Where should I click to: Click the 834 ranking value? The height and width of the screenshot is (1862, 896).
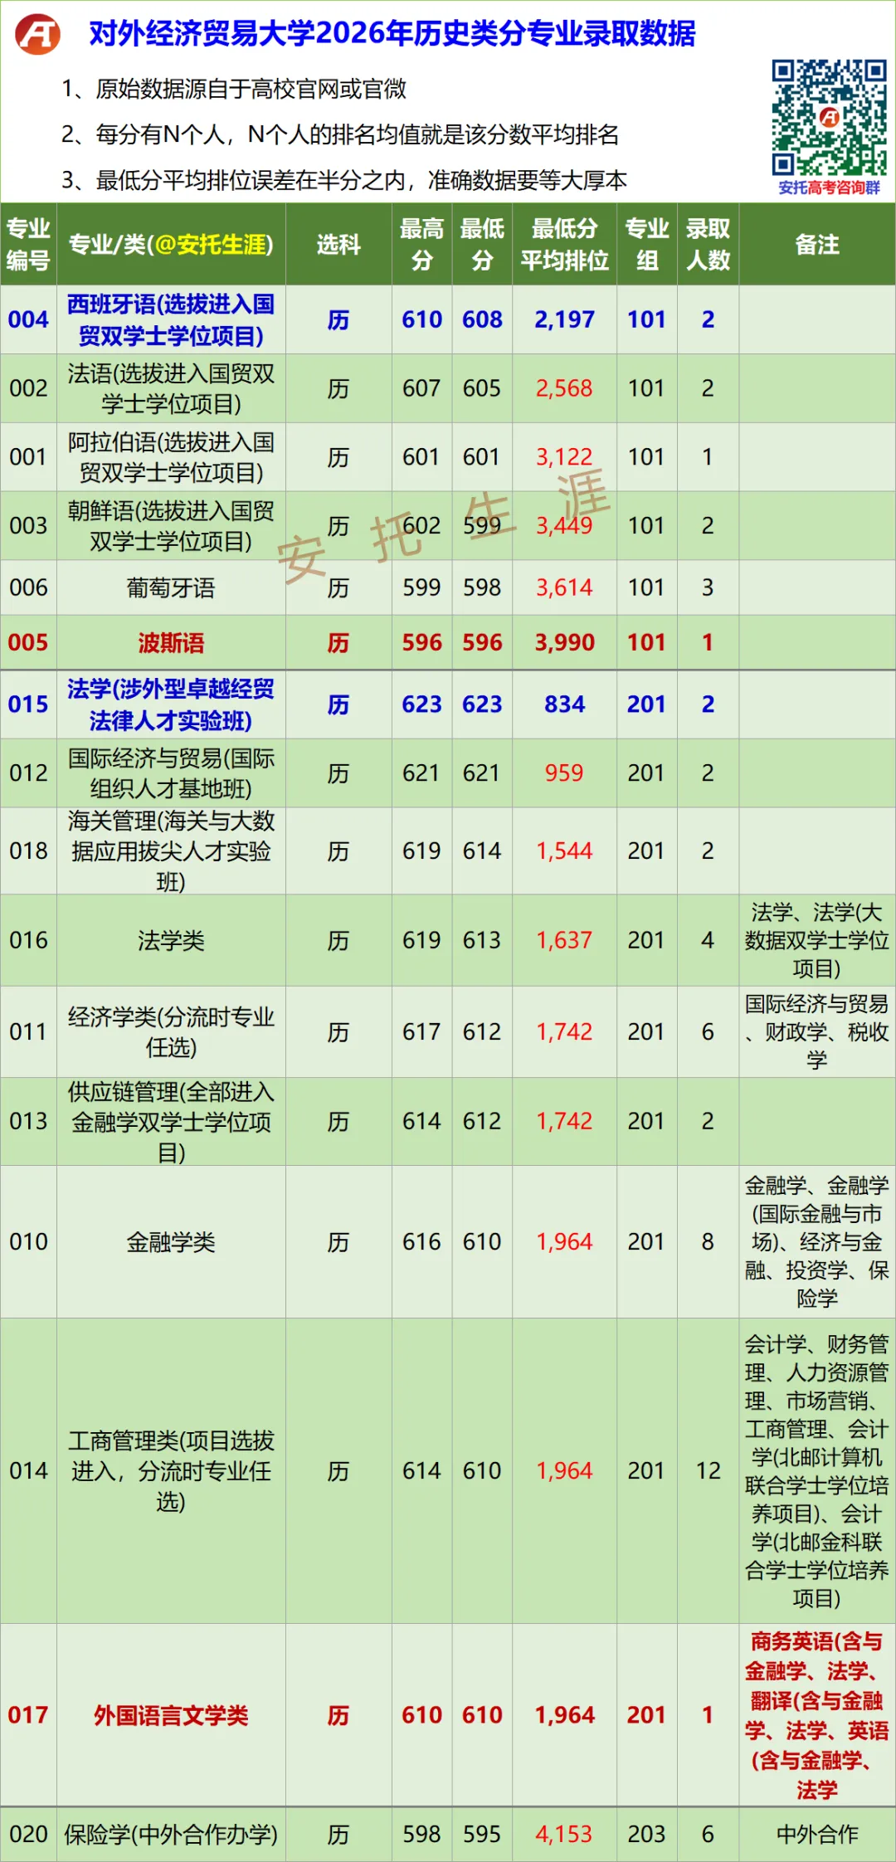pos(565,704)
